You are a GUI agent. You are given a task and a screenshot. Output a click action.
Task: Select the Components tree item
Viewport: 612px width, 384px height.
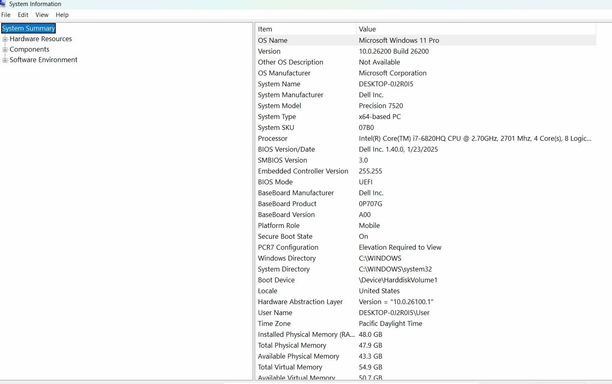(29, 49)
